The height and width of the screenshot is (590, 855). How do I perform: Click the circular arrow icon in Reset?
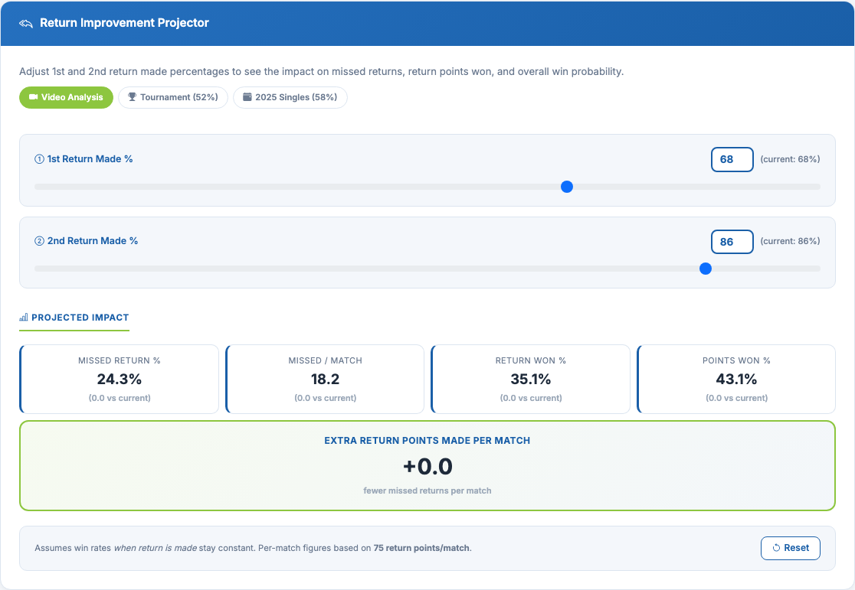coord(776,548)
